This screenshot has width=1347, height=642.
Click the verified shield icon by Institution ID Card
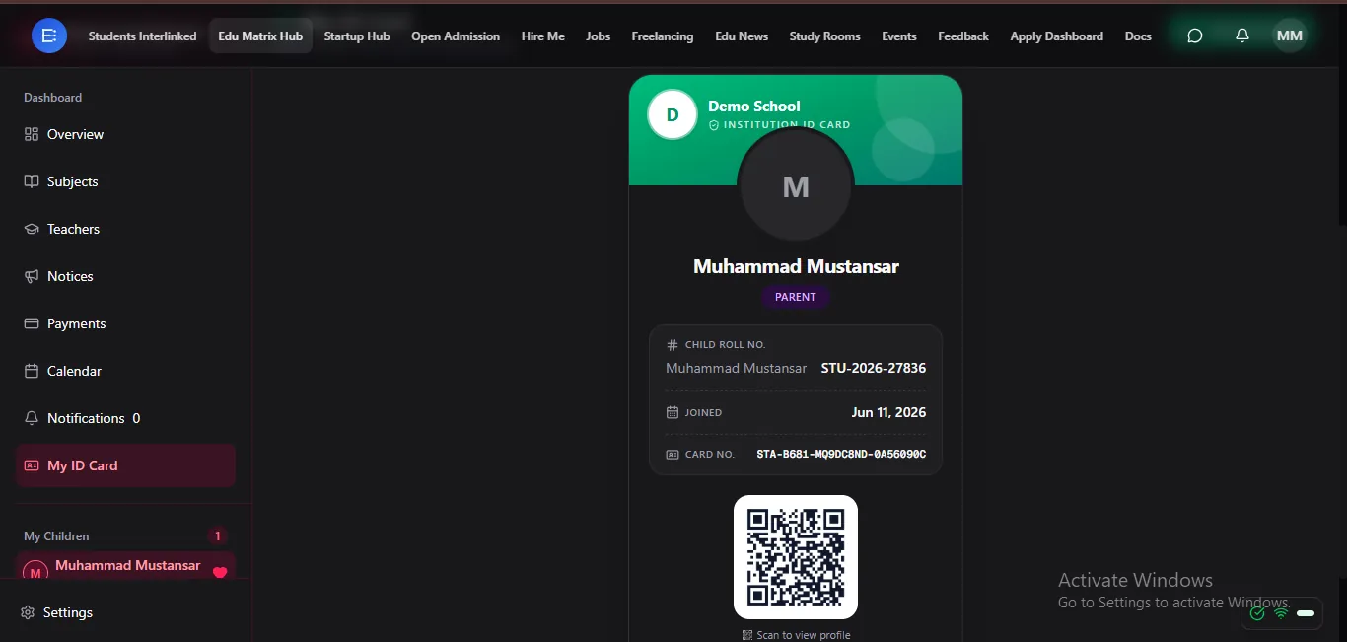tap(714, 125)
